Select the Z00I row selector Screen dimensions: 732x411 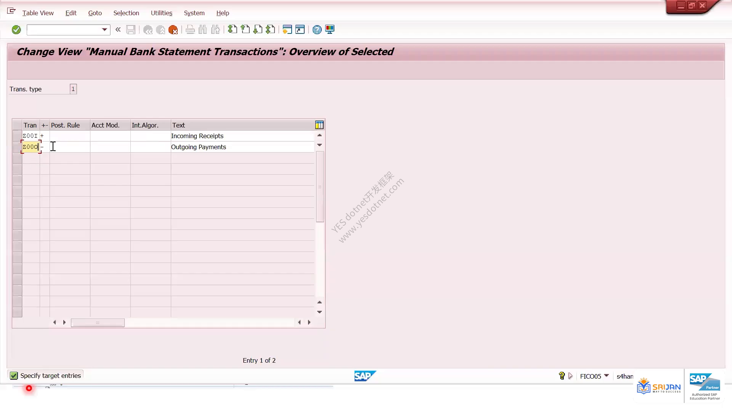17,136
